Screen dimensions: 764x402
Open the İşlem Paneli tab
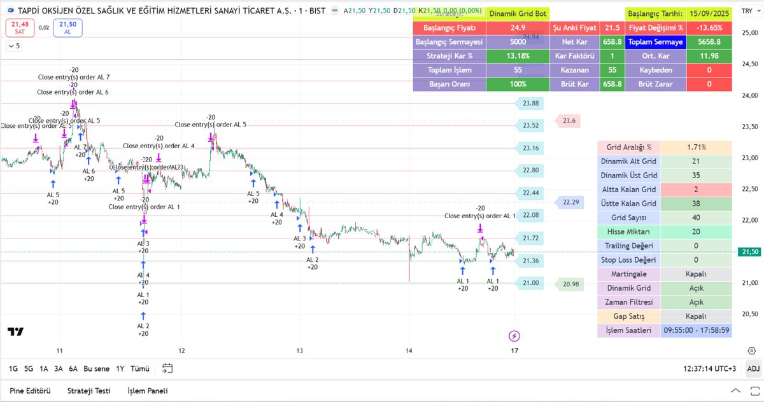click(148, 391)
